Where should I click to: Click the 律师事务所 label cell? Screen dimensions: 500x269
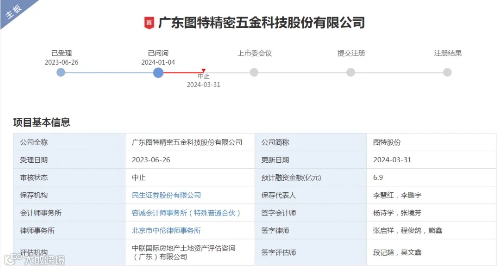[x=69, y=231]
